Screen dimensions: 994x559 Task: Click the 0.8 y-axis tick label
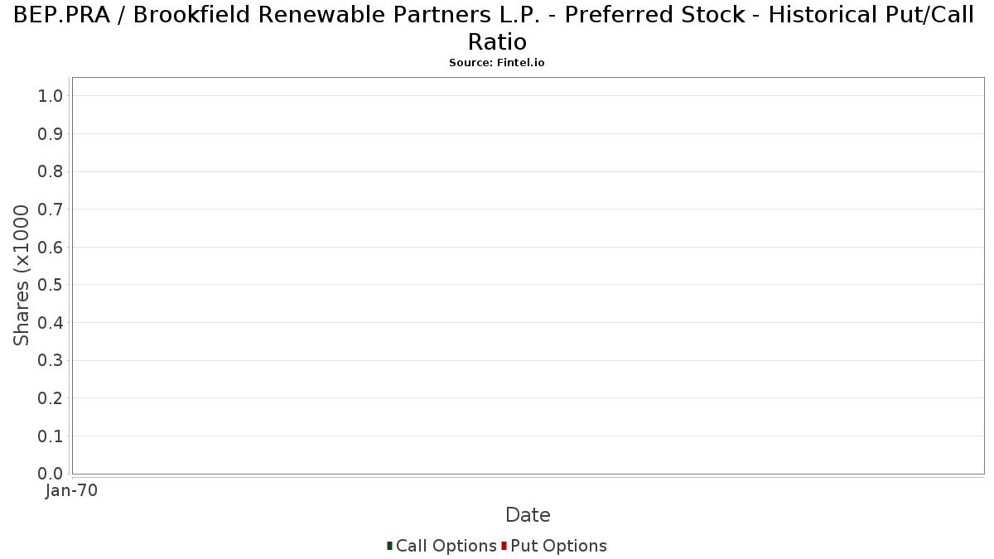click(x=51, y=171)
